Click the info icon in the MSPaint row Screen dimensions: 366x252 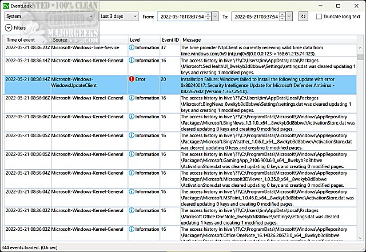(132, 191)
